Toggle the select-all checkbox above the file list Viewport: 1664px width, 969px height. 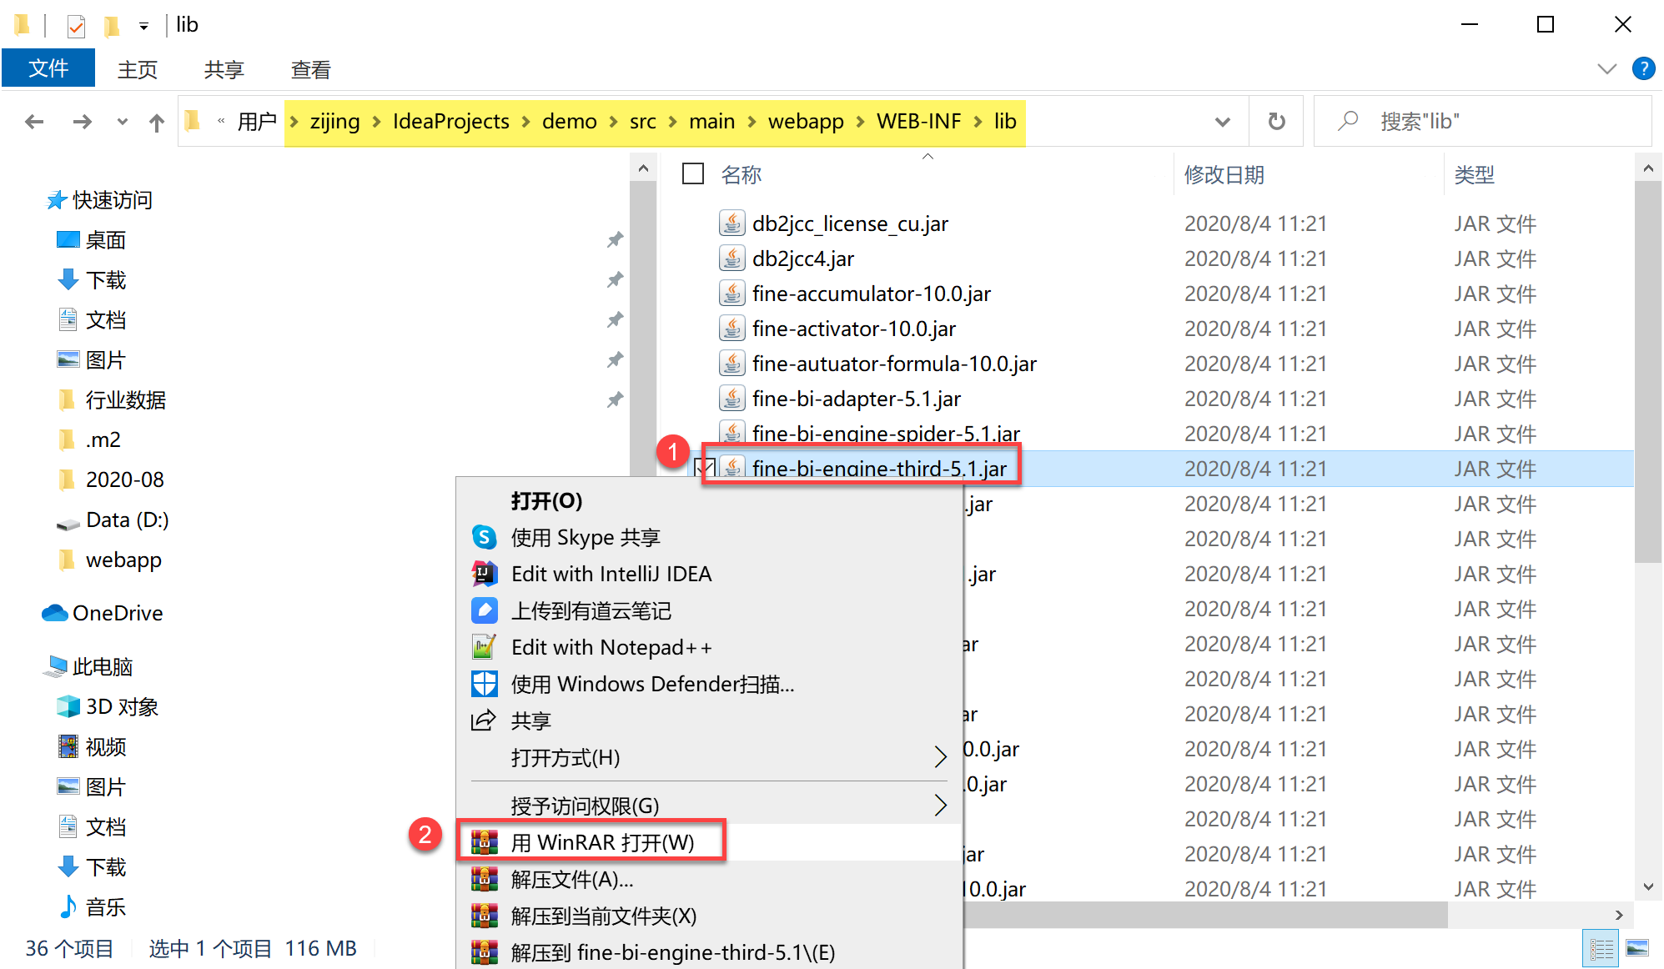693,173
